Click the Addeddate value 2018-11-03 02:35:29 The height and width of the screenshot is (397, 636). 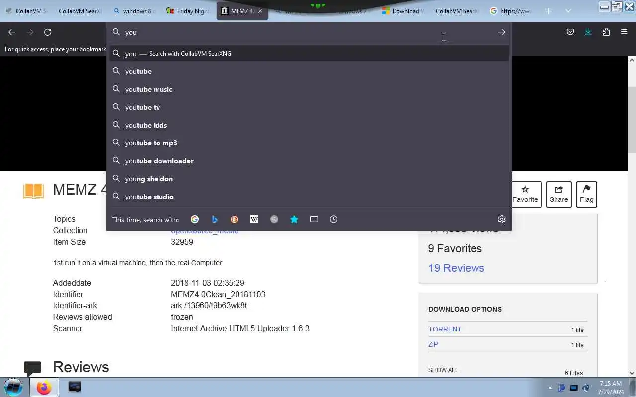point(208,283)
